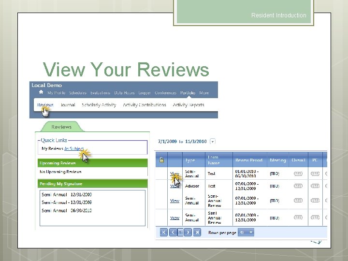The width and height of the screenshot is (348, 261).
Task: Open the Evaluations menu
Action: [x=100, y=93]
